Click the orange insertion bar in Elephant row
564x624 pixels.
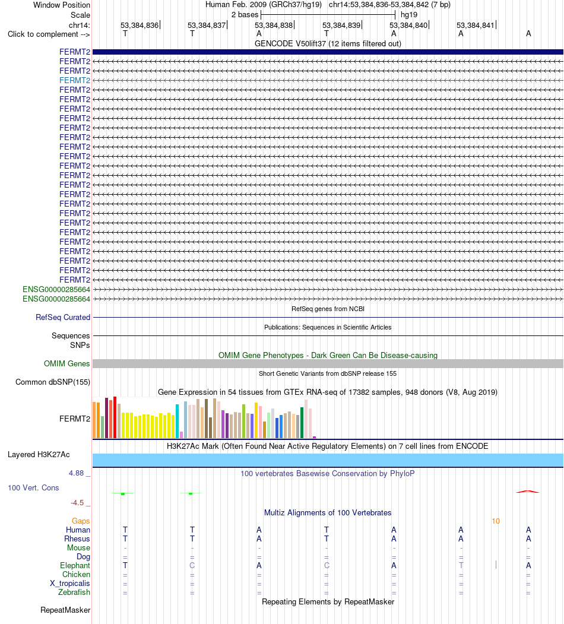[x=496, y=565]
